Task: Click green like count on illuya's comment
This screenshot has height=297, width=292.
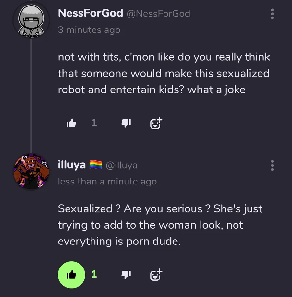Action: tap(94, 274)
